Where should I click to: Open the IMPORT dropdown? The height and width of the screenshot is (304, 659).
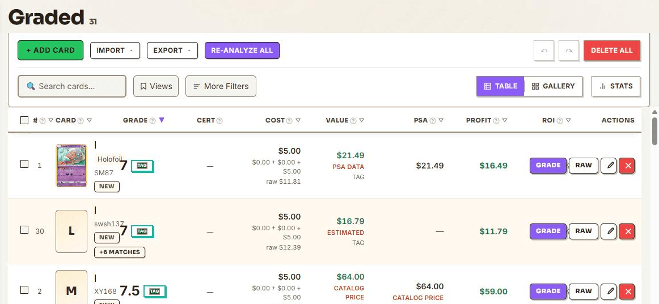coord(115,50)
